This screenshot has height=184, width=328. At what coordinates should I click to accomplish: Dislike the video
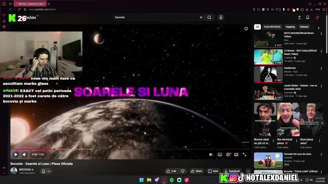tap(183, 171)
